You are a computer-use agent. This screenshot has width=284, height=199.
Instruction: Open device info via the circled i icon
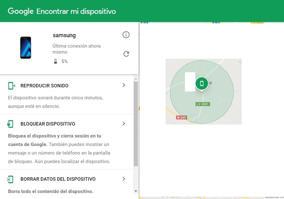126,35
